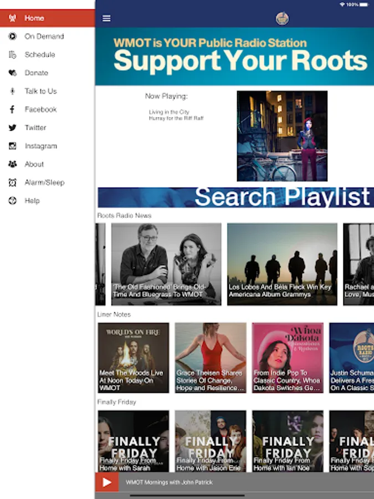Tap the battery indicator in status bar
Image resolution: width=374 pixels, height=499 pixels.
364,4
